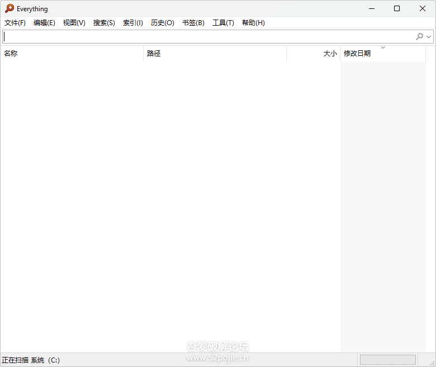Viewport: 436px width, 367px height.
Task: Sort results by 大小 column
Action: (x=314, y=53)
